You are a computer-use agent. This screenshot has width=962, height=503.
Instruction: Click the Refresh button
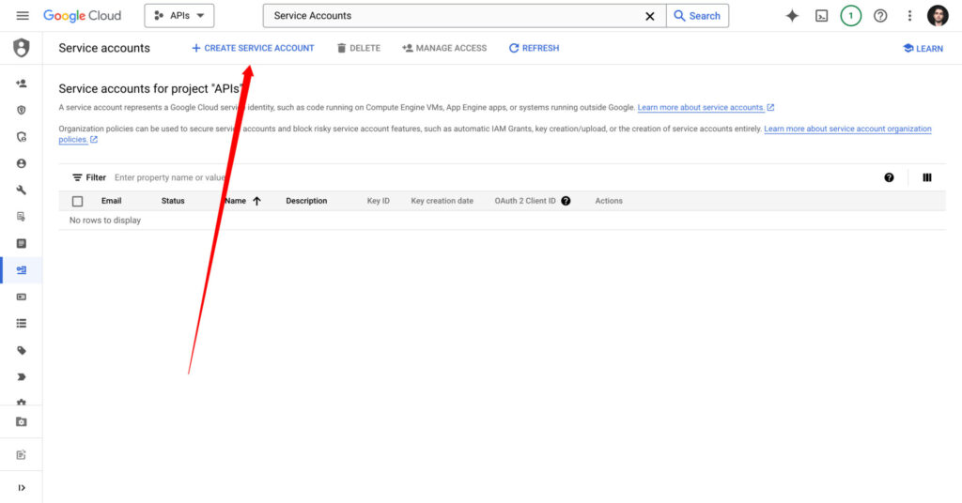pyautogui.click(x=534, y=48)
